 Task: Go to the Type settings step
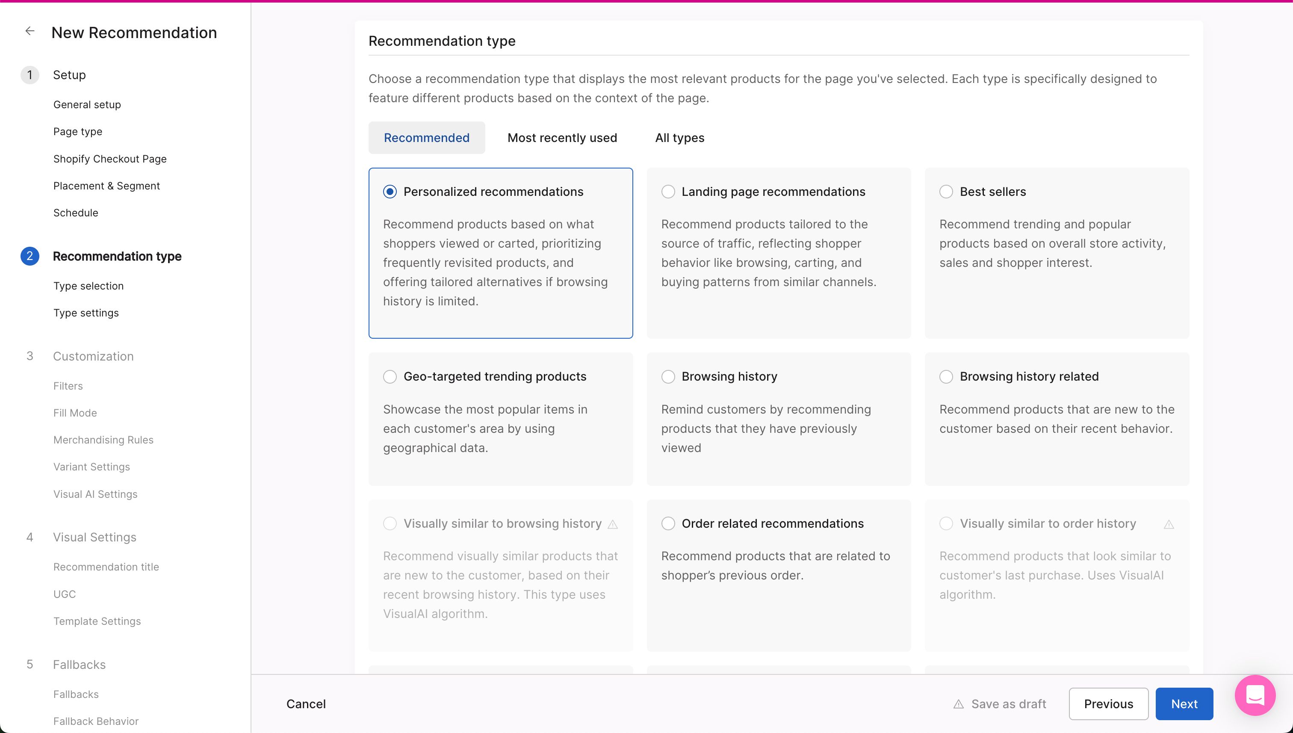pyautogui.click(x=86, y=313)
